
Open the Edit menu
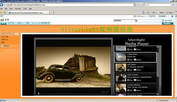point(6,9)
